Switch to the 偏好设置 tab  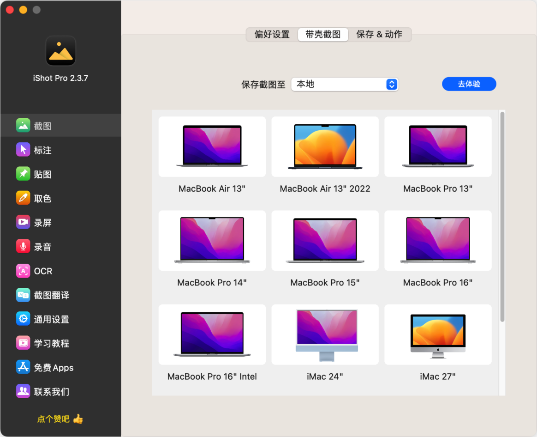pos(272,34)
